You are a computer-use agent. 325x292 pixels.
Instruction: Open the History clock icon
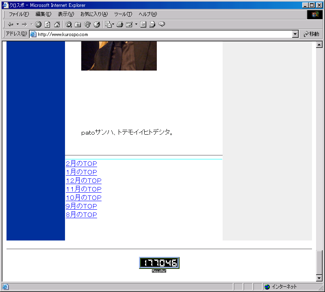pos(97,24)
